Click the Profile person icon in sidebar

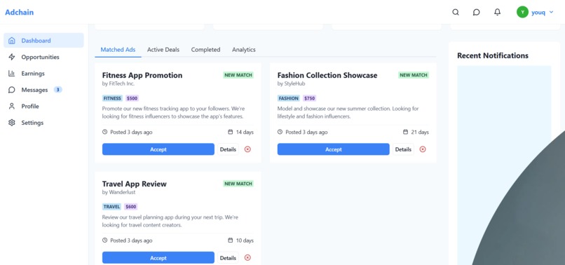12,106
